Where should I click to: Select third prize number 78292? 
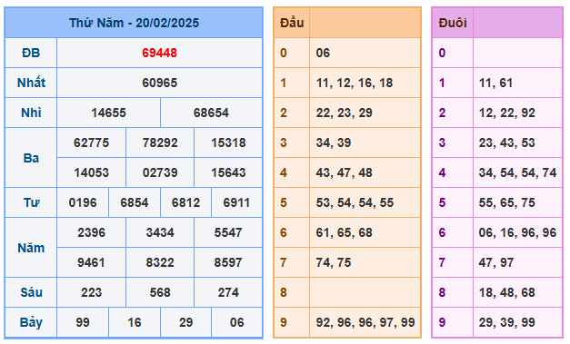point(160,143)
